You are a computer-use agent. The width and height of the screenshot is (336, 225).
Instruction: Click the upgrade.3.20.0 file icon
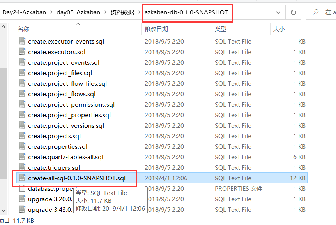click(x=22, y=199)
